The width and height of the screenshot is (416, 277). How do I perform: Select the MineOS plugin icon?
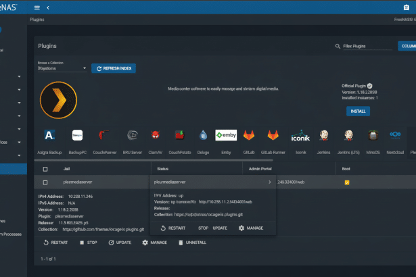[373, 135]
